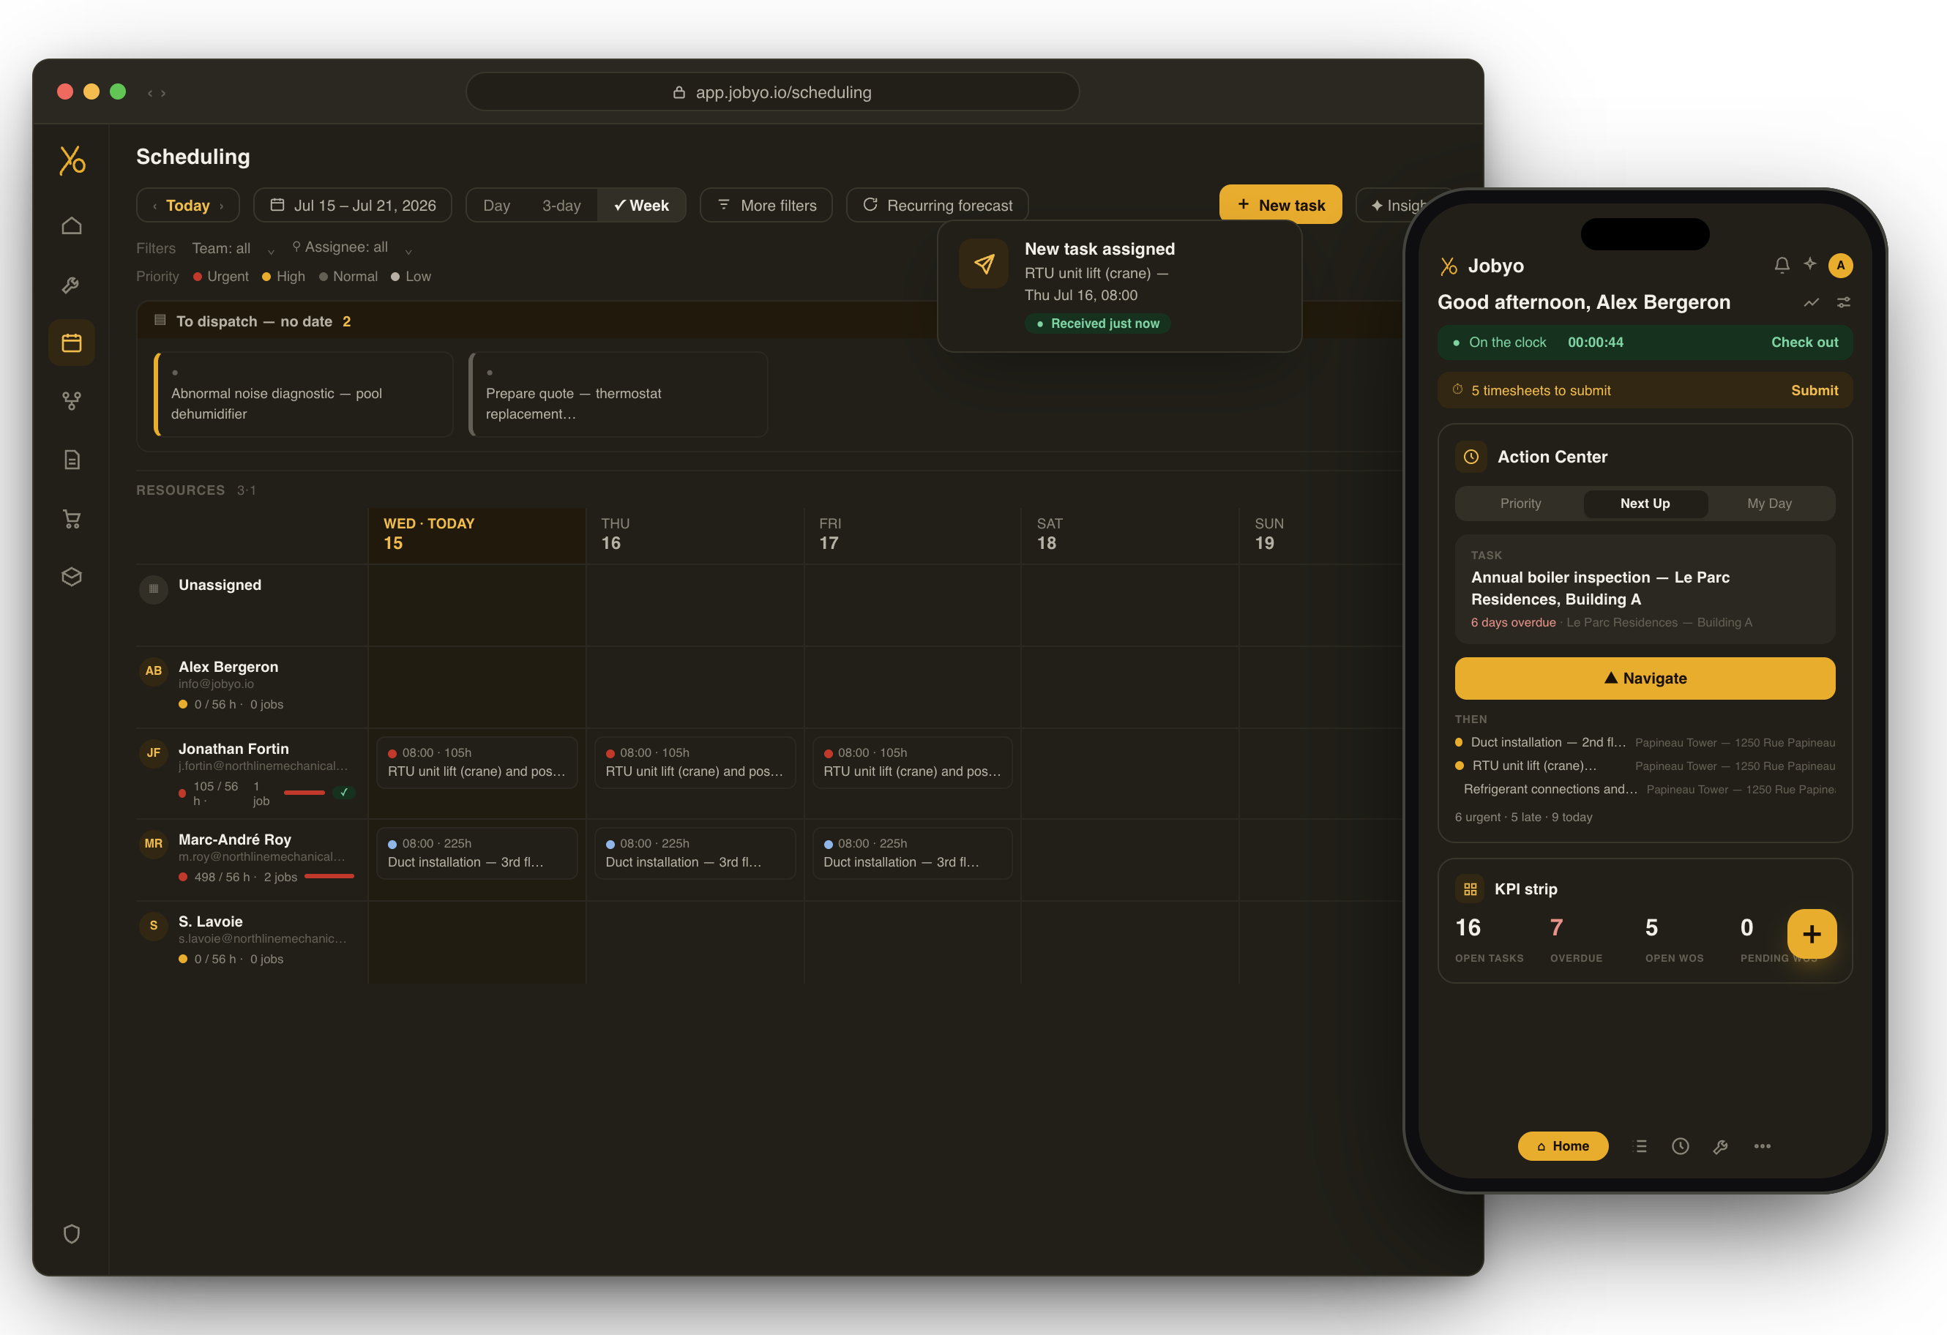Viewport: 1947px width, 1335px height.
Task: Click the browser back arrow
Action: (x=150, y=93)
